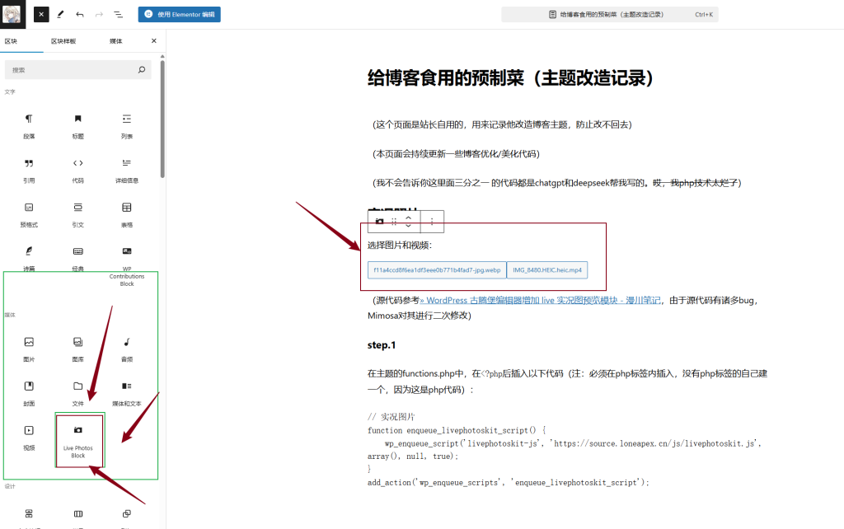Open the pencil tools selector
This screenshot has width=844, height=529.
(x=60, y=14)
